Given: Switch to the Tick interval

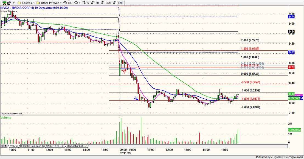Looking at the screenshot, I should click(118, 3).
